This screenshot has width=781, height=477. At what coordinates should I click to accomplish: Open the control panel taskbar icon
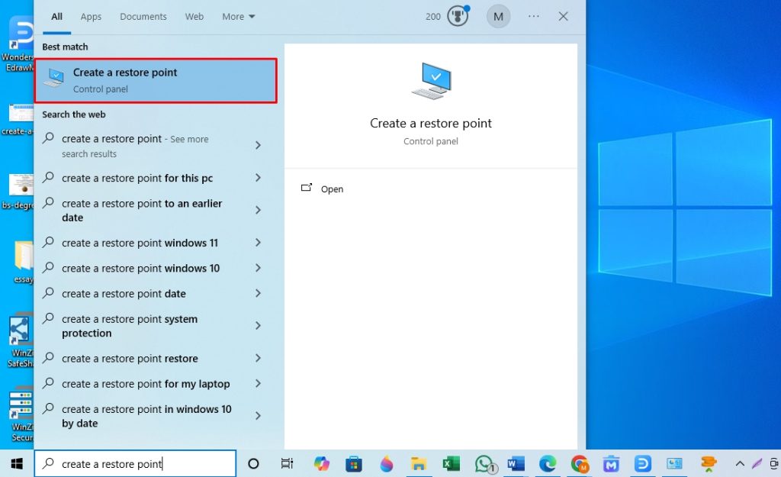pyautogui.click(x=675, y=464)
